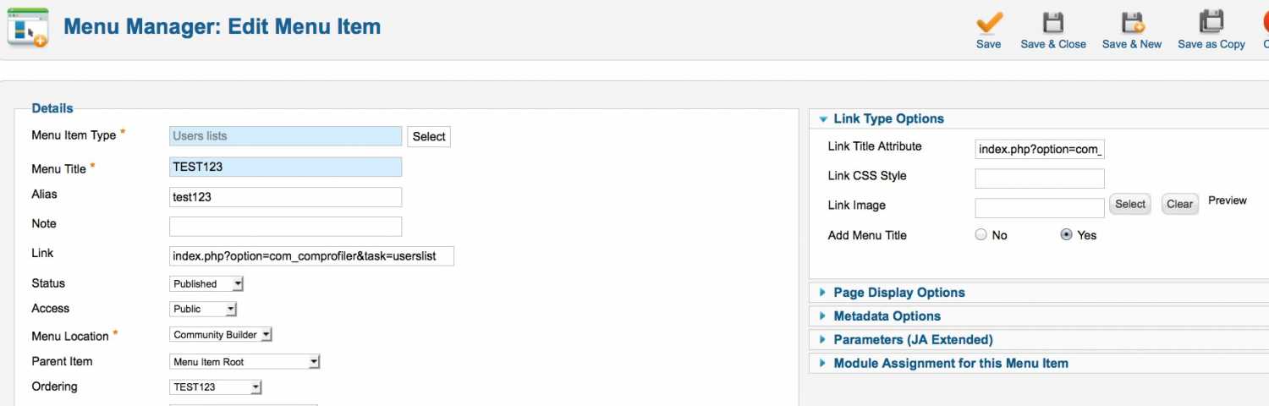Viewport: 1269px width, 406px height.
Task: Open the Access Public dropdown
Action: [x=203, y=309]
